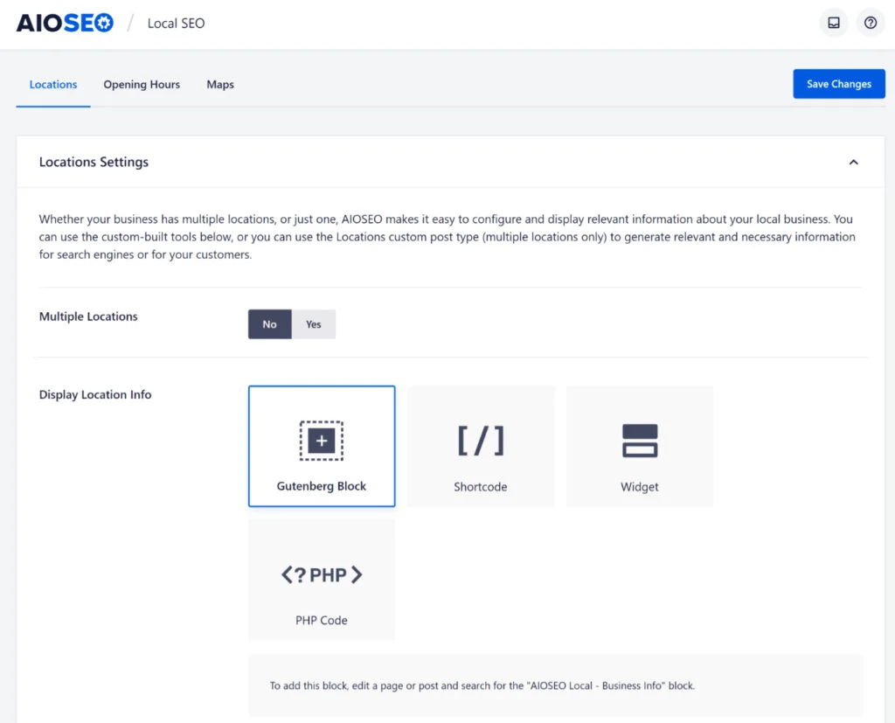Select the Gutenberg Block icon
The image size is (895, 723).
pos(322,441)
